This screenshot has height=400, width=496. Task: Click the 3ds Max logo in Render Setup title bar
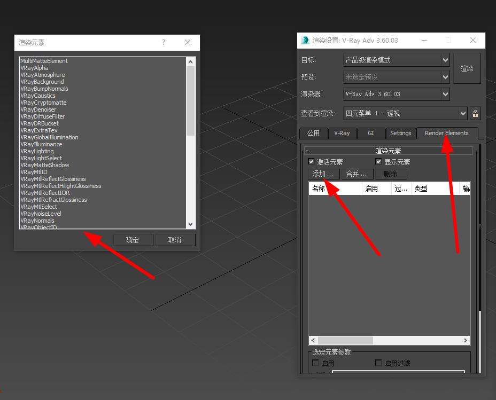click(305, 41)
